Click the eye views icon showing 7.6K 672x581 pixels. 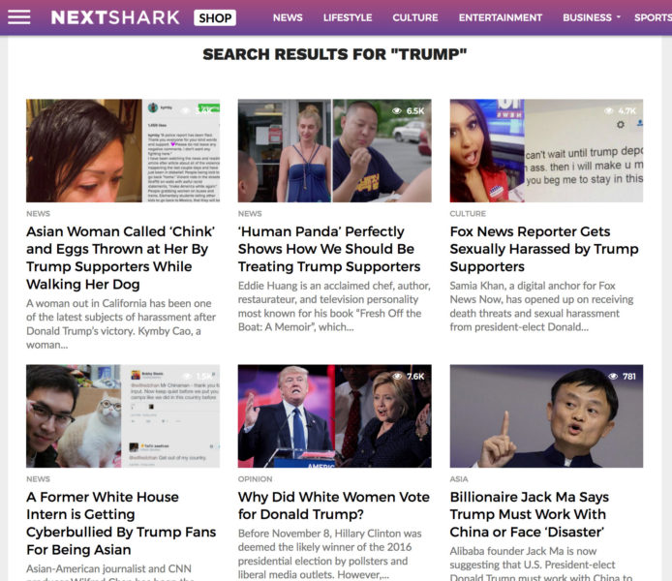[397, 376]
